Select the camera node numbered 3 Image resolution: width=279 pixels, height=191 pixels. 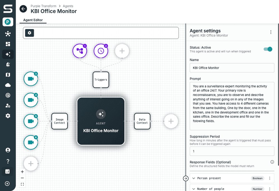[31, 79]
